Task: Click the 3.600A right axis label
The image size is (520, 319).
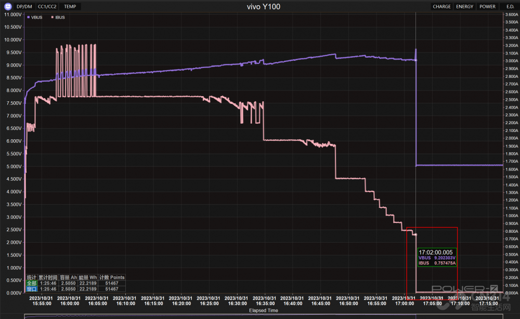Action: click(511, 15)
